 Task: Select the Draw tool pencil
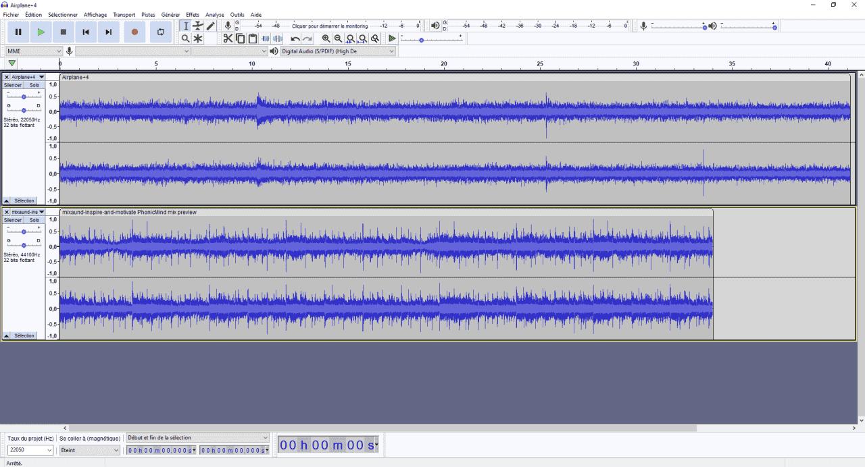point(210,26)
